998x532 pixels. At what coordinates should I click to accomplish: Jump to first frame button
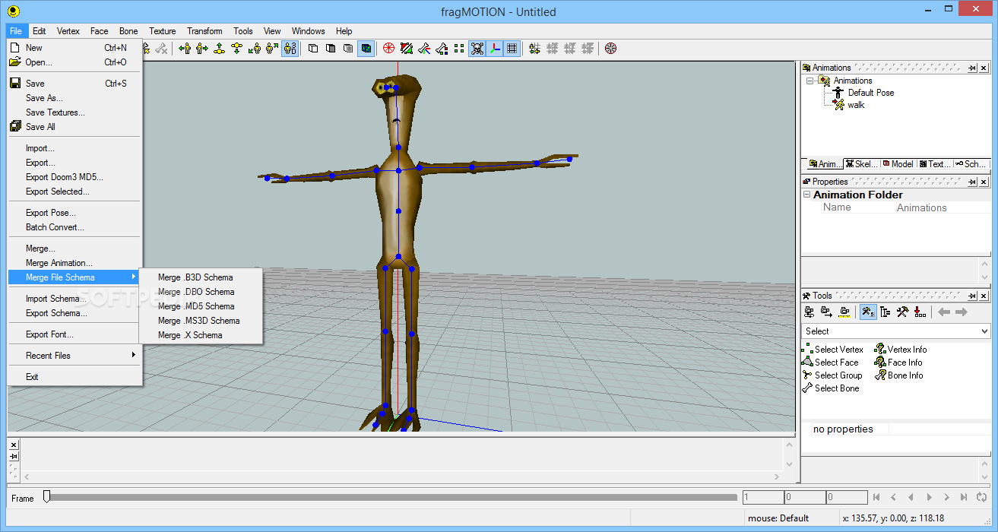point(876,498)
